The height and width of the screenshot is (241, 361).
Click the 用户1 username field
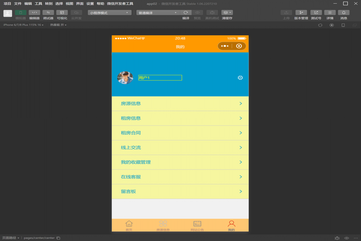(160, 78)
